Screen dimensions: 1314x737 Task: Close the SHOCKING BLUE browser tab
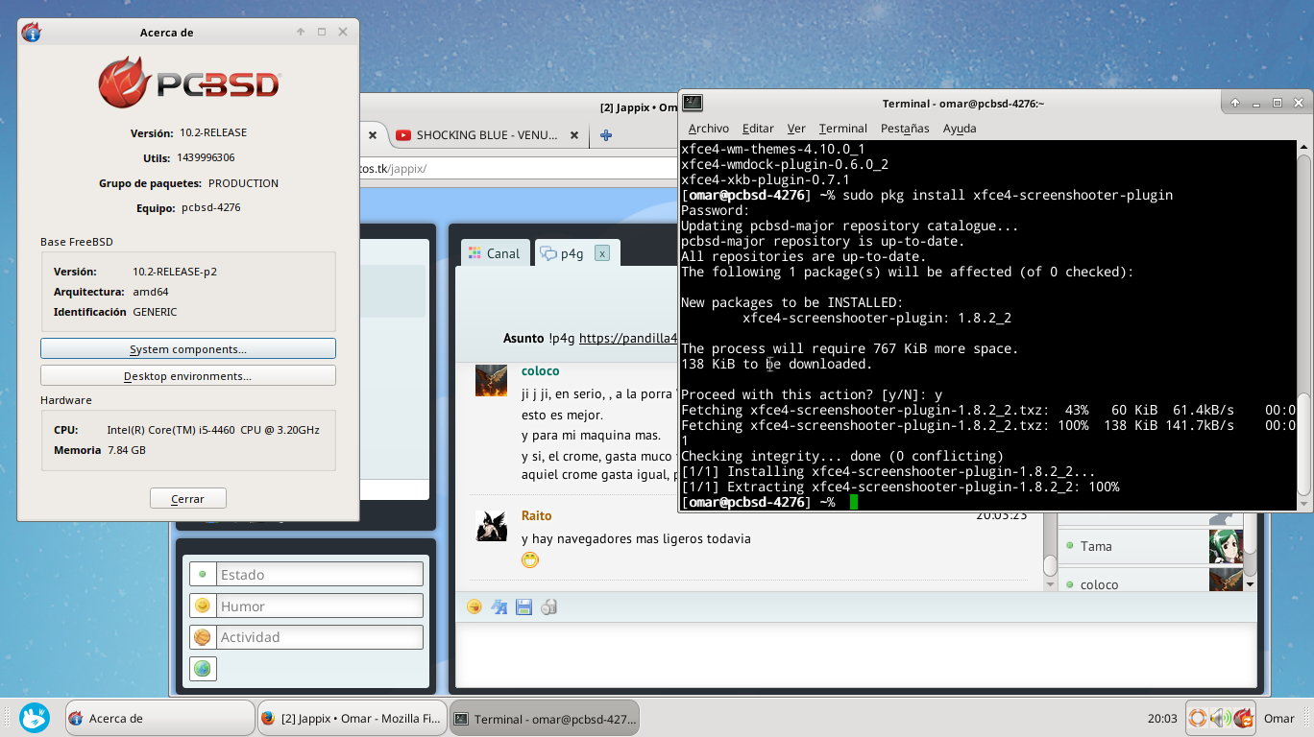coord(574,135)
